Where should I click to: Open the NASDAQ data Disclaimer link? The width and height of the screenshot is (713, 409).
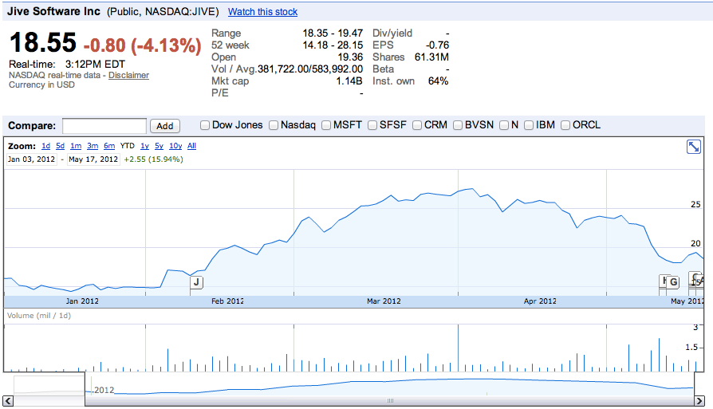click(x=128, y=76)
